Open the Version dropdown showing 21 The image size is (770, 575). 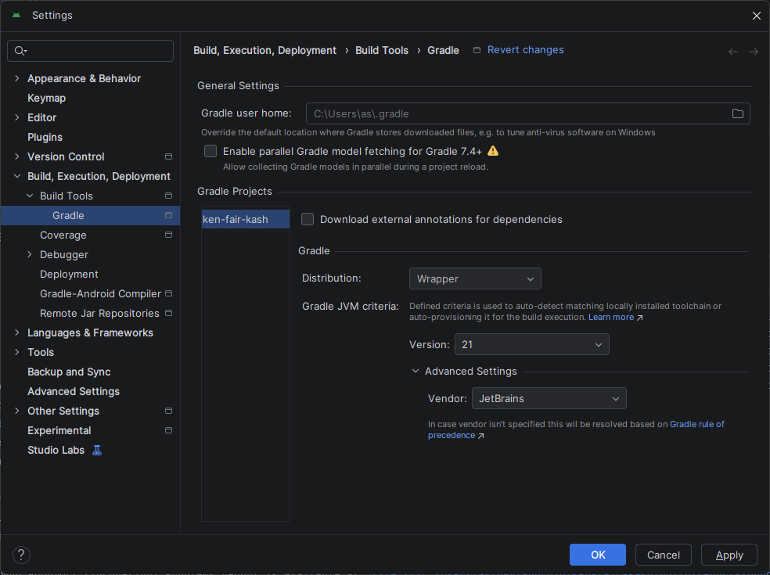pyautogui.click(x=532, y=344)
